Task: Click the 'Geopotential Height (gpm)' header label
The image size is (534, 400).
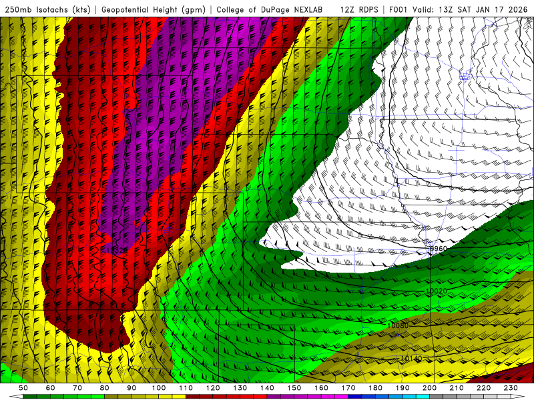Action: point(154,9)
